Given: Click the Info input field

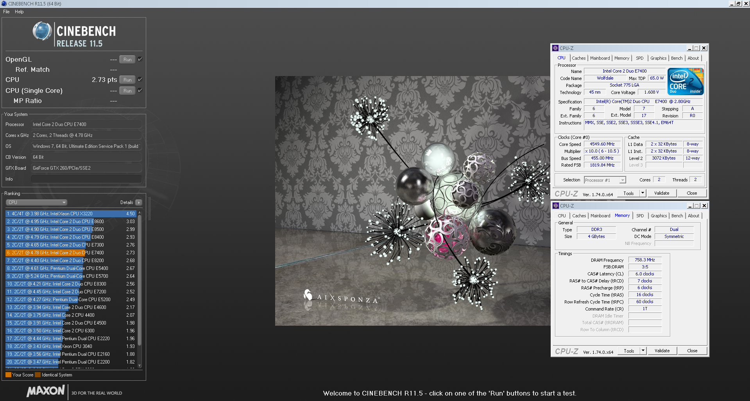Looking at the screenshot, I should [x=86, y=179].
